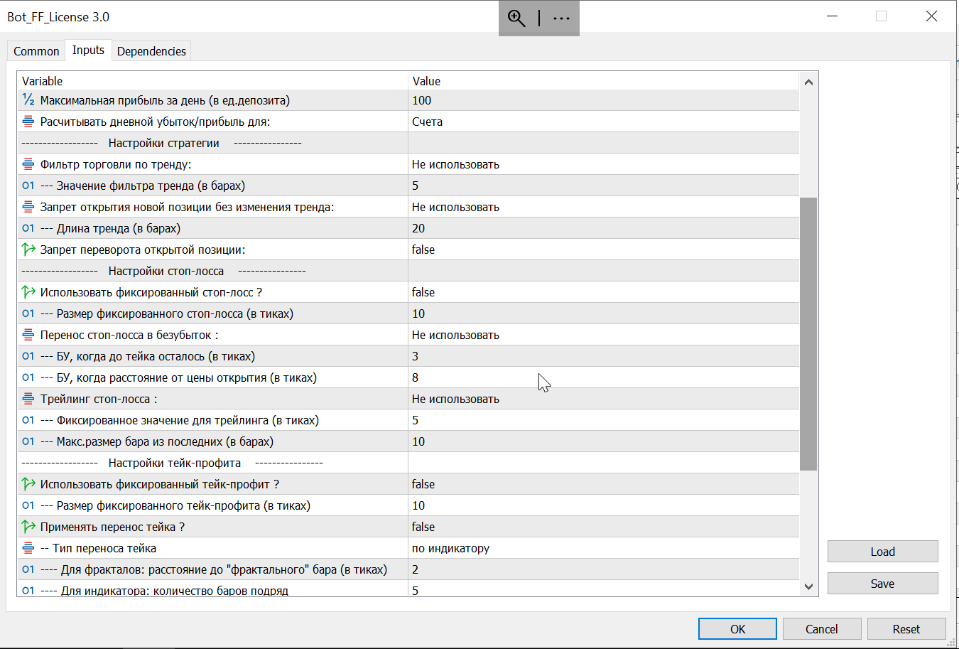The height and width of the screenshot is (649, 959).
Task: Click enum icon beside 'Трейлинг стоп-лосса'
Action: 28,399
